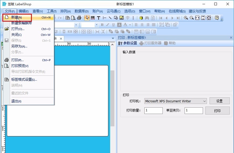Click the 设置 button next to printer
The image size is (234, 153).
220,101
